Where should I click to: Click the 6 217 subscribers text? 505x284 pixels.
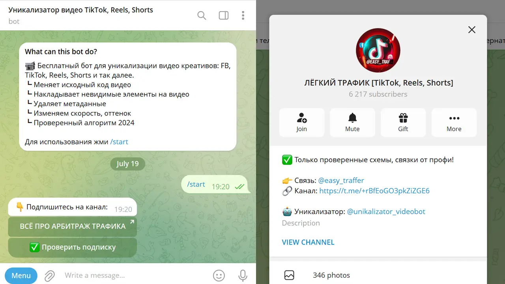point(378,94)
